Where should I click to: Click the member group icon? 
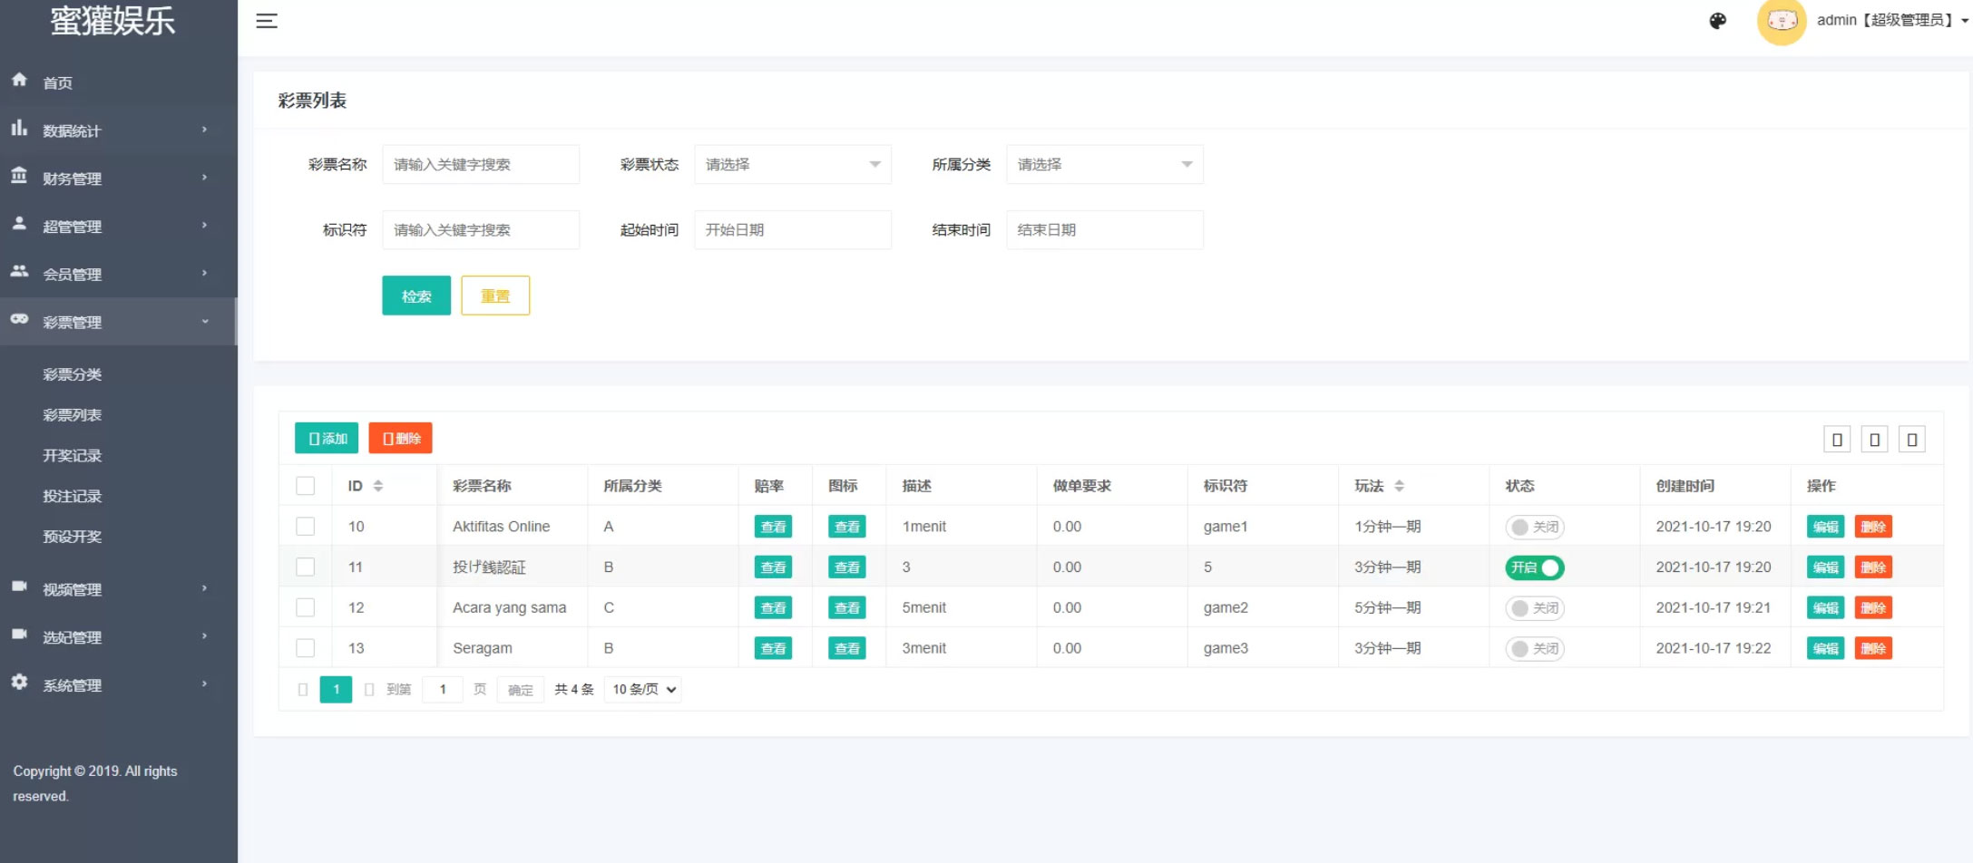[x=19, y=271]
